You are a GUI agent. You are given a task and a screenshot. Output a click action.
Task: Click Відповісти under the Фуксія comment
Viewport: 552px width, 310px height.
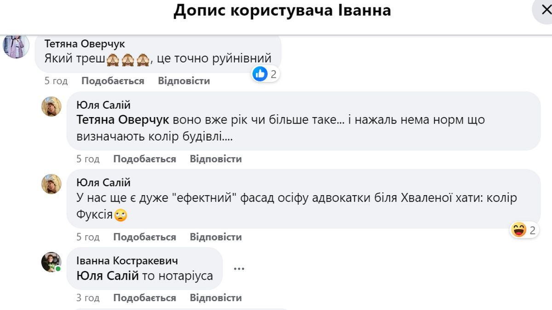[216, 237]
